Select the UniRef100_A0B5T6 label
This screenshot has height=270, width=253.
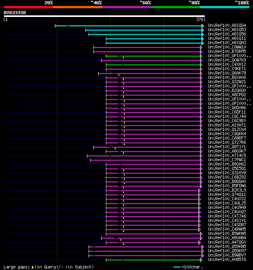(x=227, y=260)
